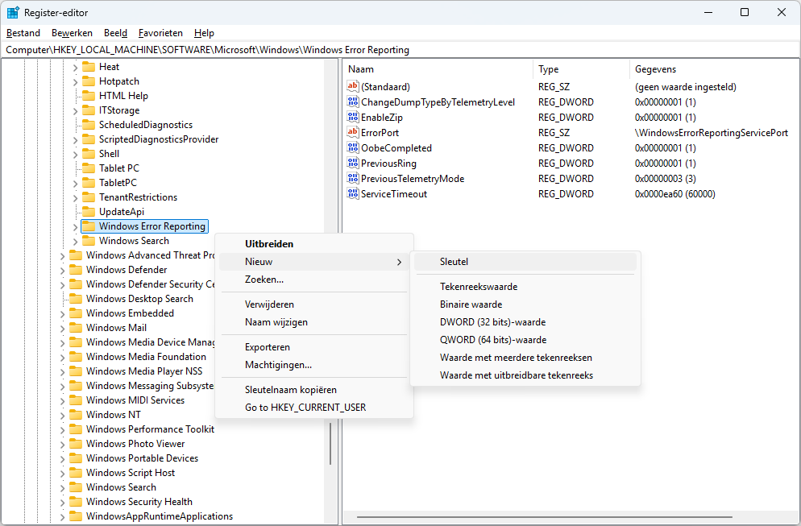Create Waarde met meerdere tekenreeksen
This screenshot has height=526, width=801.
coord(525,358)
